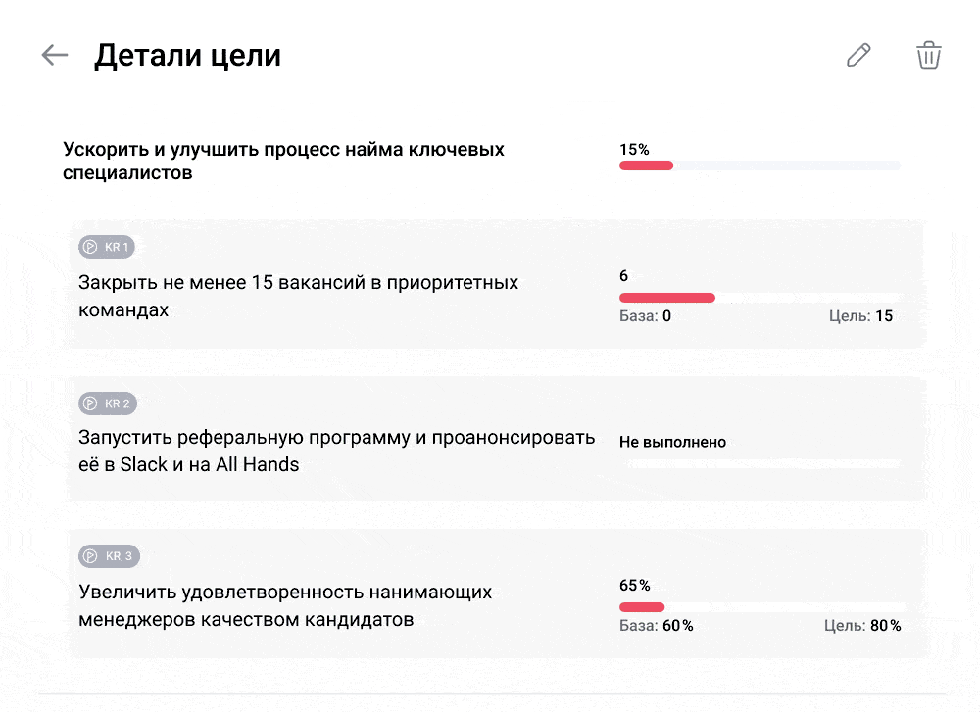980x712 pixels.
Task: Tap the back arrow icon
Action: 56,55
